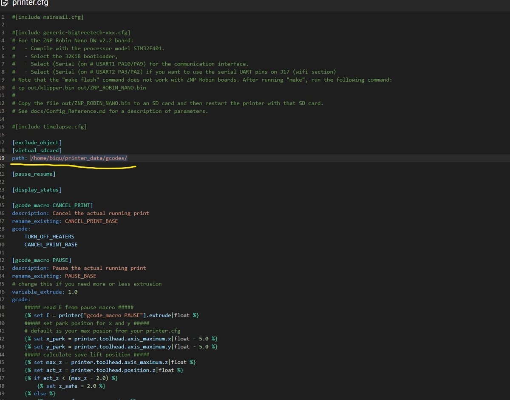Click the 'set act_z' line
This screenshot has width=510, height=400.
point(104,370)
